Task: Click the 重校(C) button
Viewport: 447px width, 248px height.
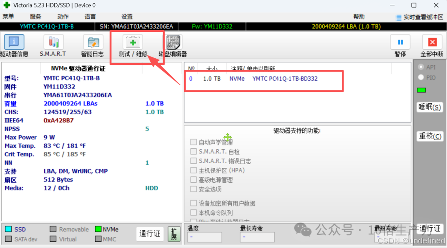Action: pyautogui.click(x=430, y=136)
